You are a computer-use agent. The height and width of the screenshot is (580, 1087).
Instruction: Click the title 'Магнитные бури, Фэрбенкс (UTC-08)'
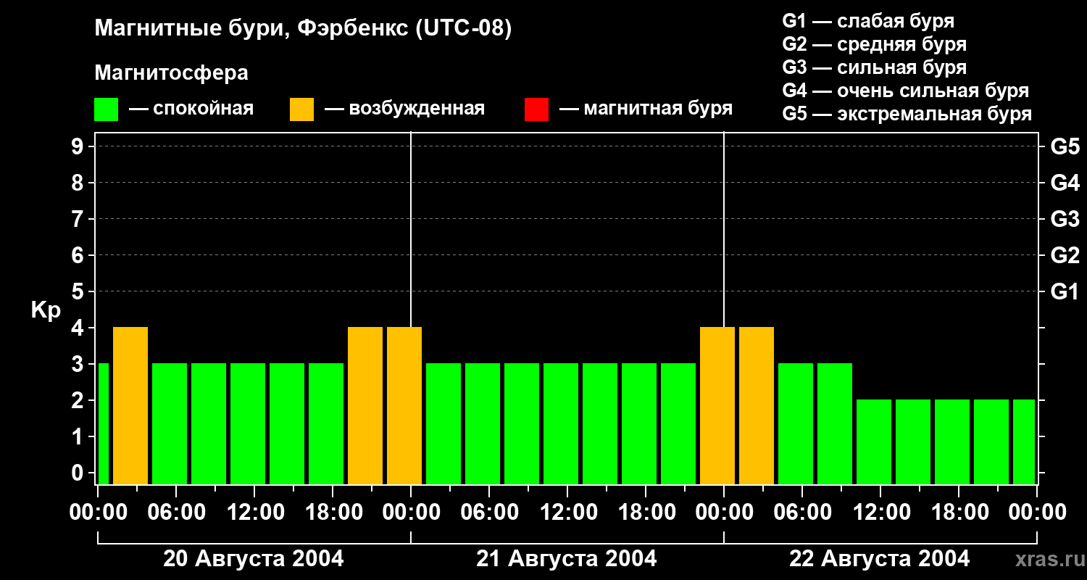click(x=303, y=29)
